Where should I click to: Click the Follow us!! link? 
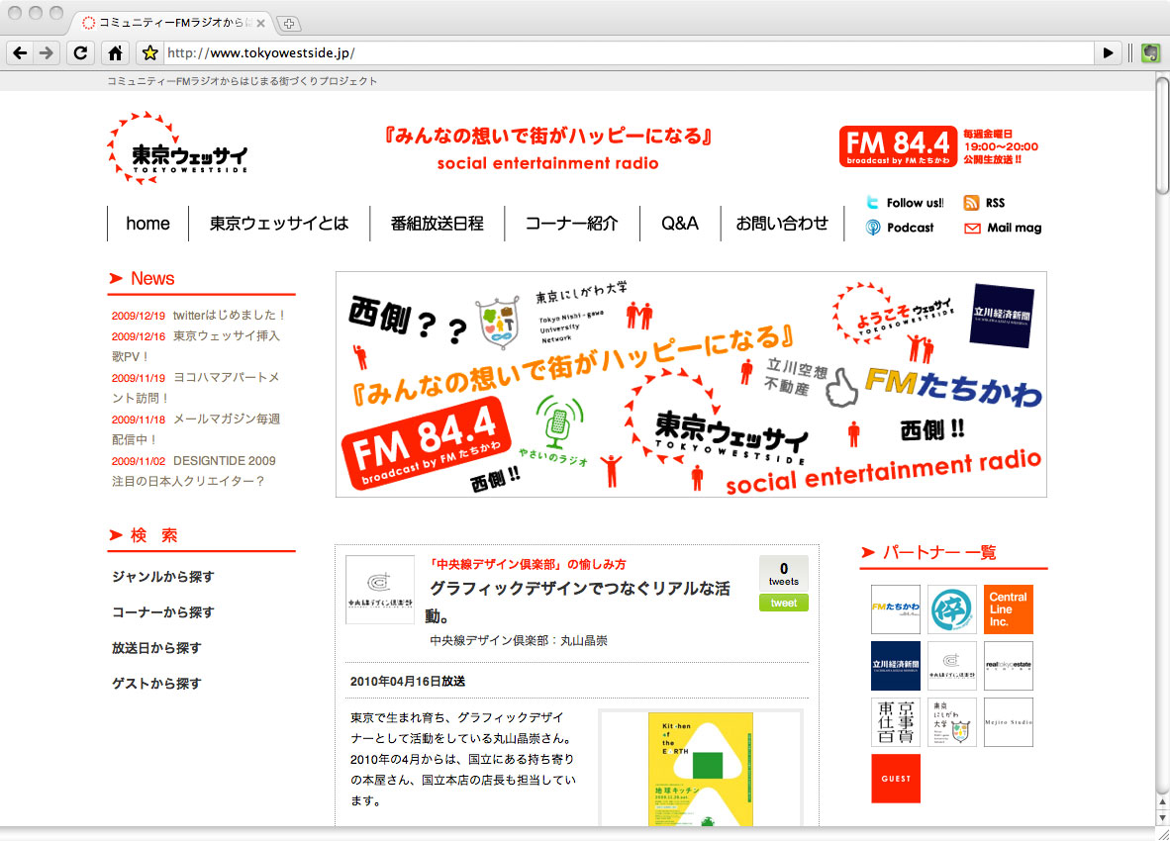915,203
